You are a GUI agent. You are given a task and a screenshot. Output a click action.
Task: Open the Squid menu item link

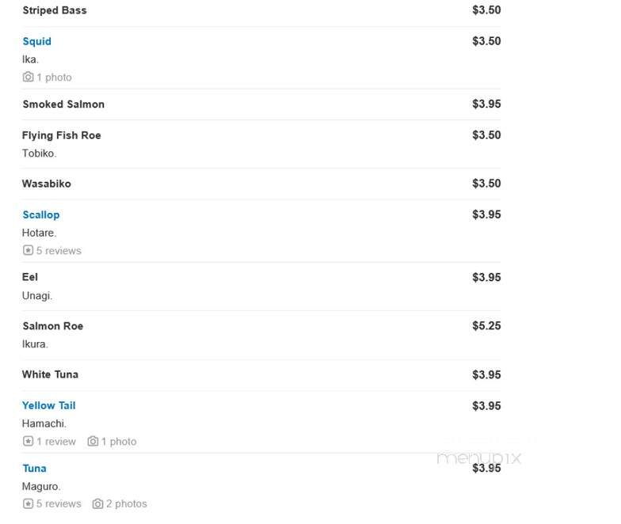pyautogui.click(x=36, y=41)
